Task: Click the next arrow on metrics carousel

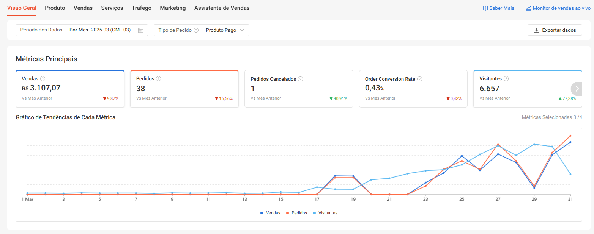Action: [x=577, y=89]
